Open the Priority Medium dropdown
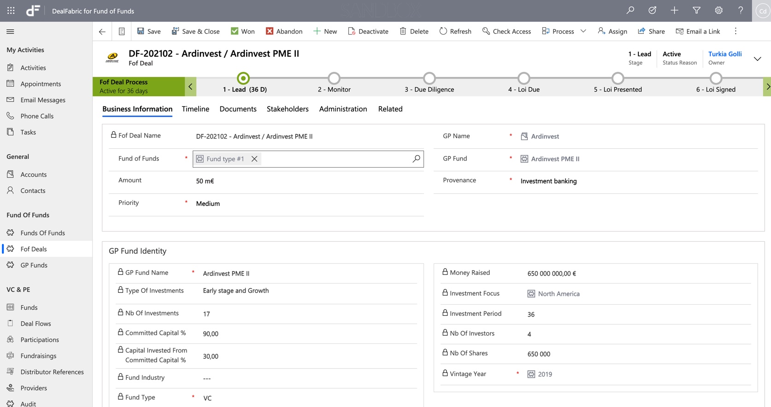The height and width of the screenshot is (407, 771). (x=308, y=203)
